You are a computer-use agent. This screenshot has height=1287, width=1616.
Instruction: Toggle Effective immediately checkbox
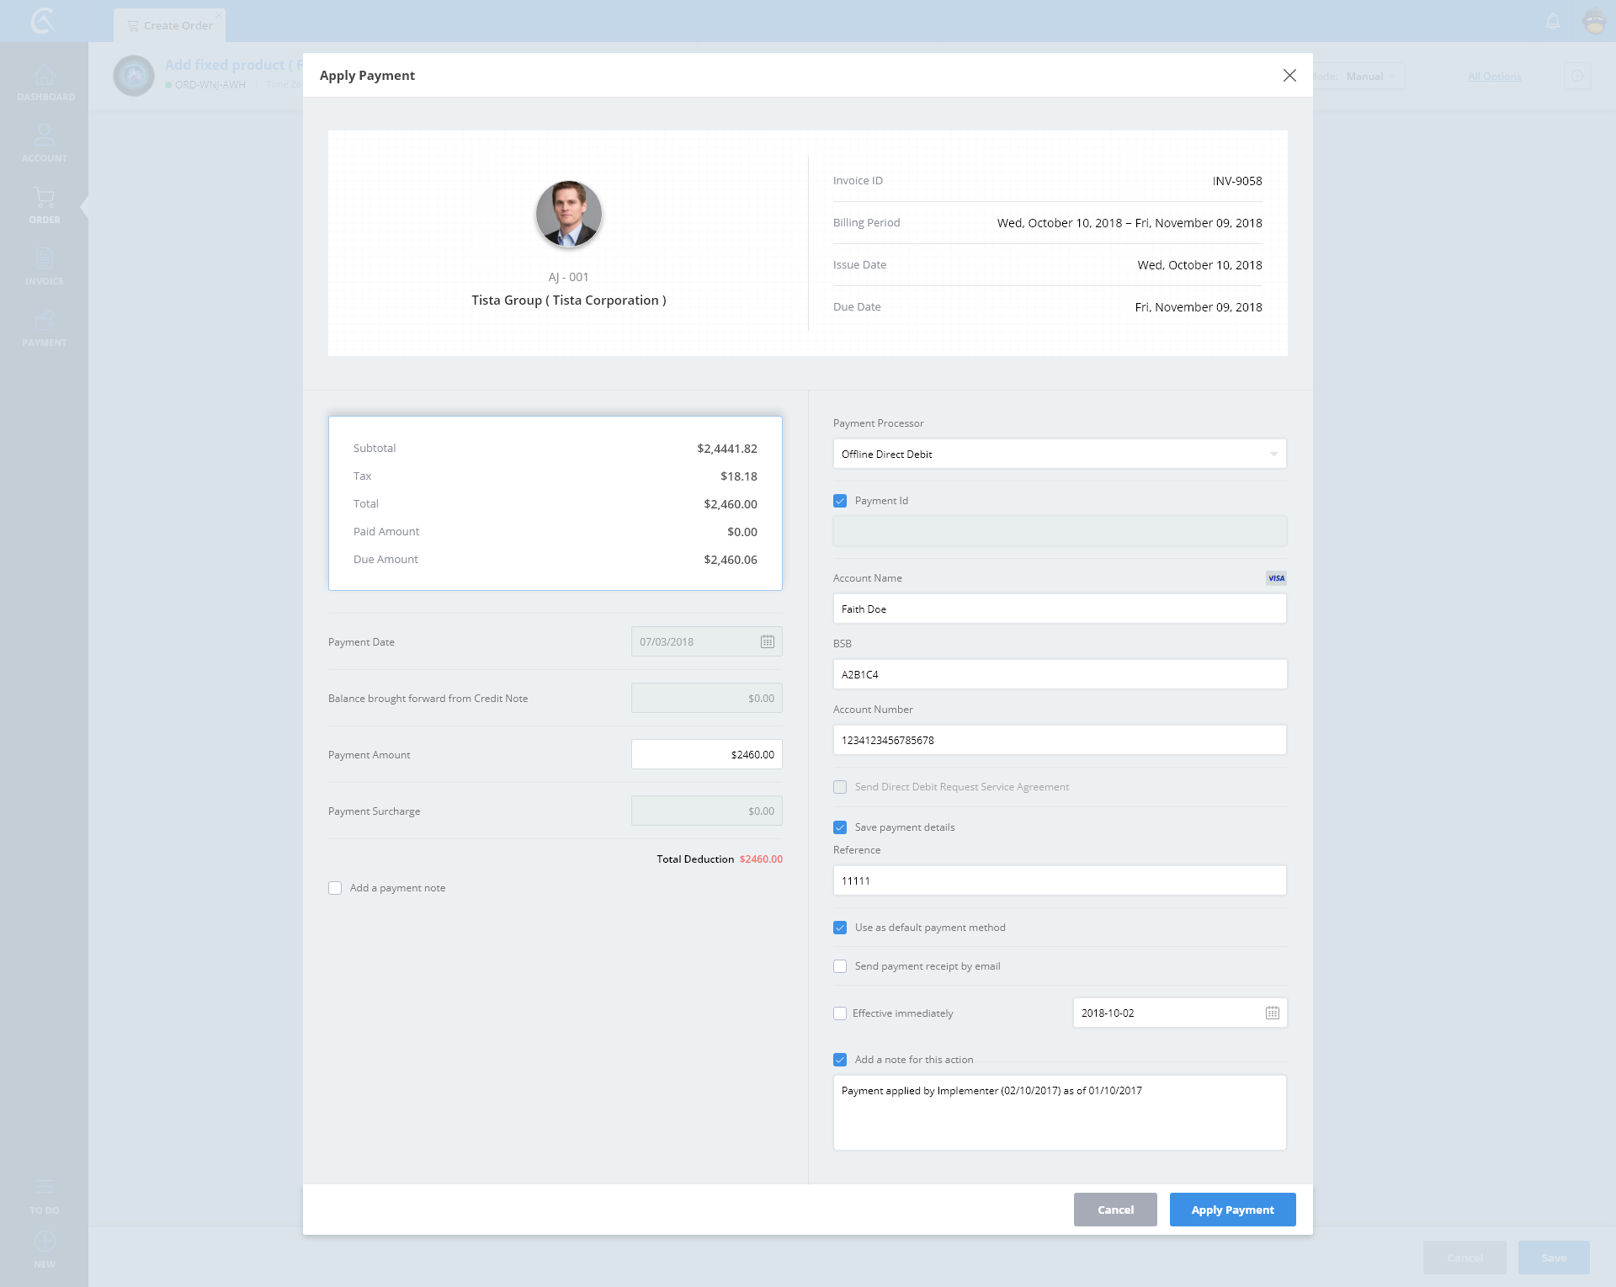pyautogui.click(x=840, y=1013)
